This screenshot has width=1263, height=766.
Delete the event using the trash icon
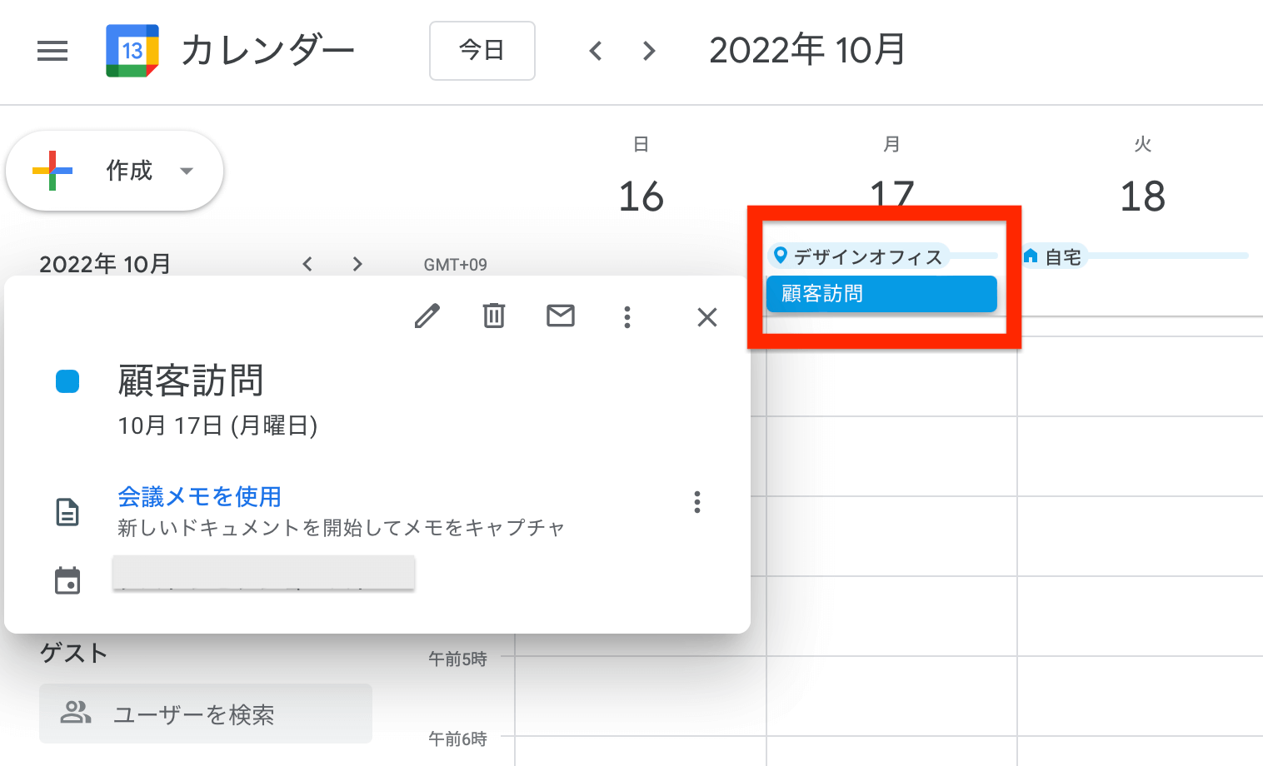point(494,316)
